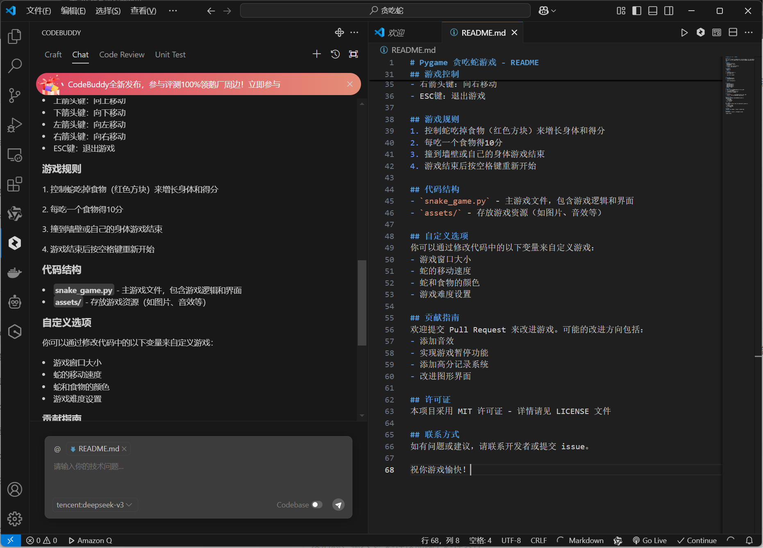The height and width of the screenshot is (548, 763).
Task: Open Source Control view
Action: pyautogui.click(x=15, y=95)
